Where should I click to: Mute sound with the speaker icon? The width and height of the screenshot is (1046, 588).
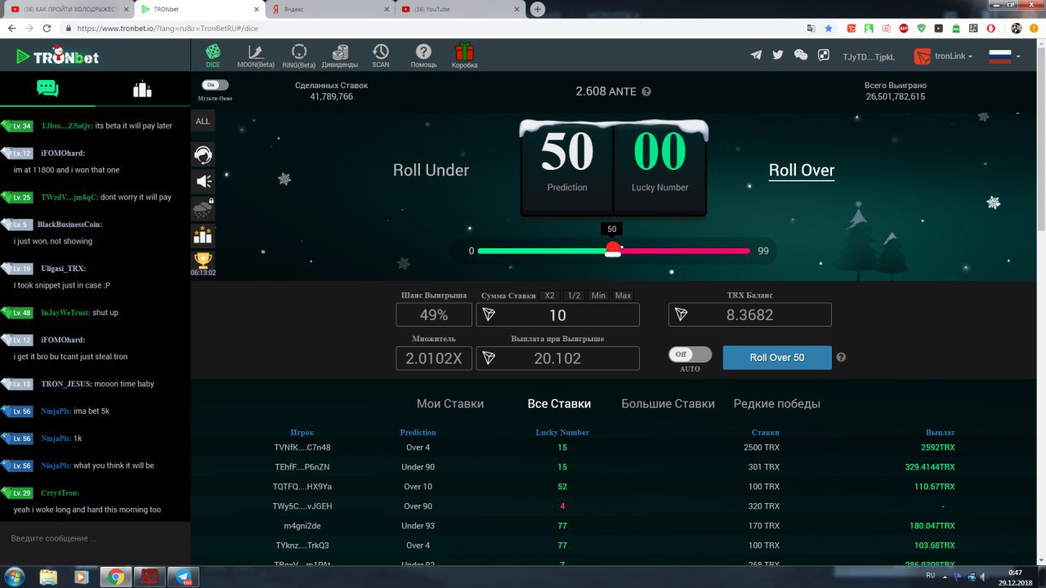[203, 181]
